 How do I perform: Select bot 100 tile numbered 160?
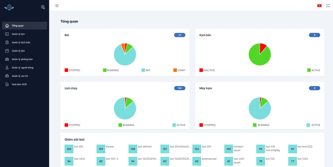coord(69,149)
